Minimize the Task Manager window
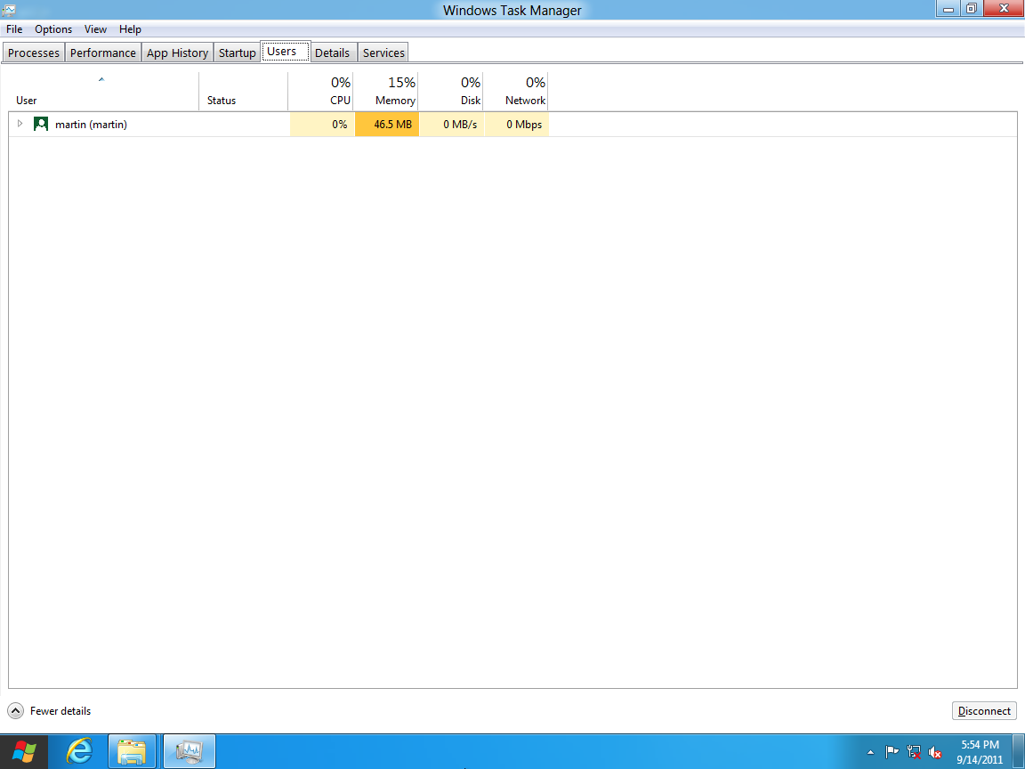The width and height of the screenshot is (1025, 769). coord(948,8)
